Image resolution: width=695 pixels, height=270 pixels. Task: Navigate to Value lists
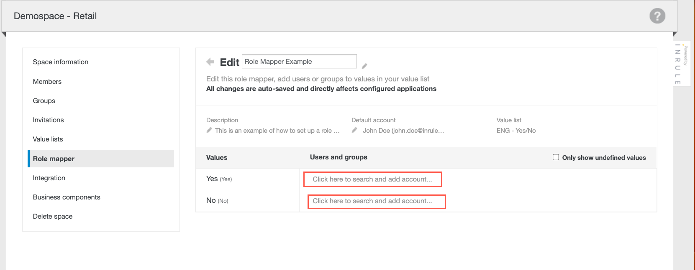48,139
